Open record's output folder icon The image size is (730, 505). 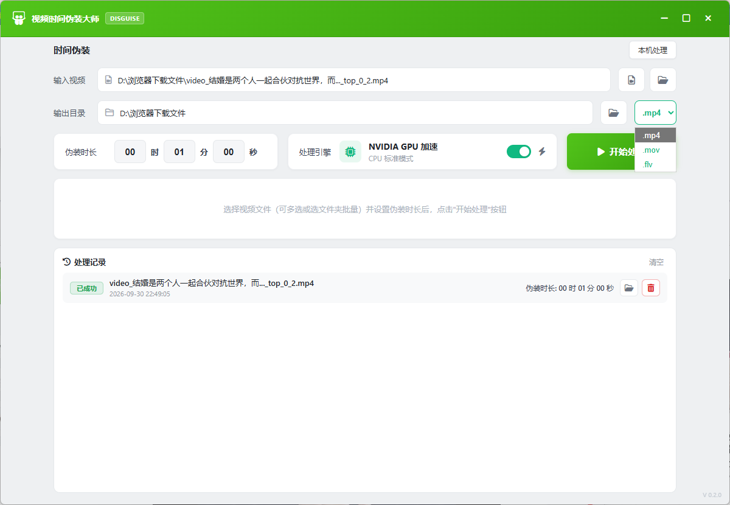click(x=629, y=288)
